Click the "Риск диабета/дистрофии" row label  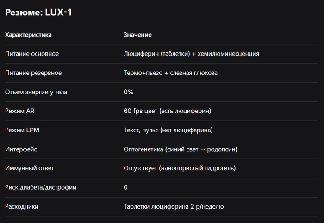(41, 187)
